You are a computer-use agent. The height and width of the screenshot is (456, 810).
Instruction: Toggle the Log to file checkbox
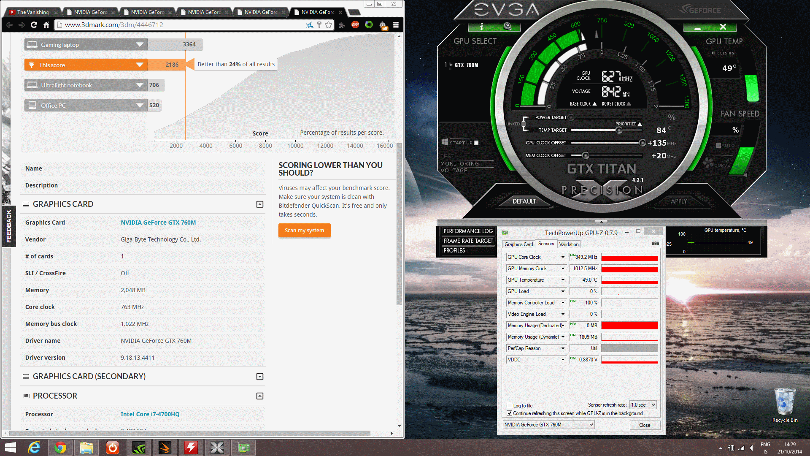click(x=510, y=405)
